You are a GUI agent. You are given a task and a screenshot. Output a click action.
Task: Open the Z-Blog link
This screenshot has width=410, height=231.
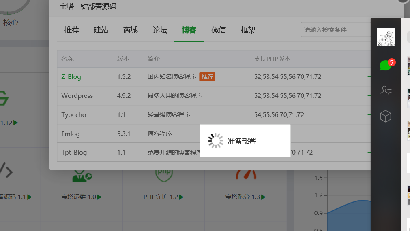[71, 76]
